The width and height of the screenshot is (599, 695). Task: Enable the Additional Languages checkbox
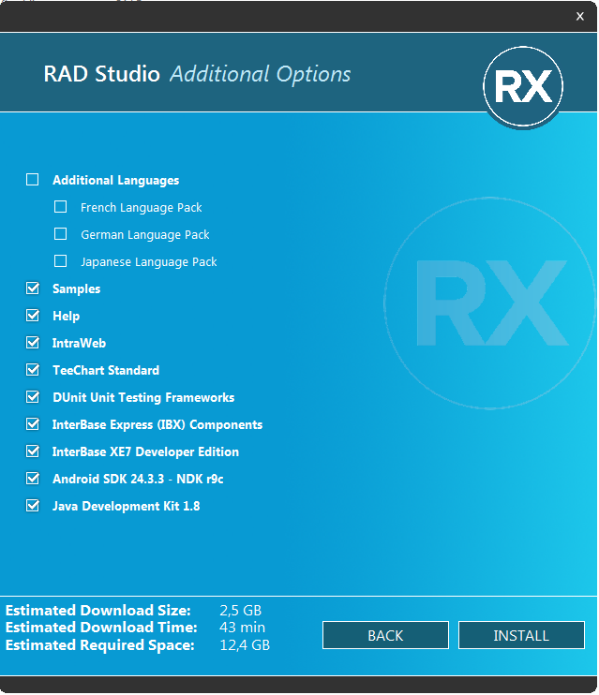pyautogui.click(x=33, y=180)
